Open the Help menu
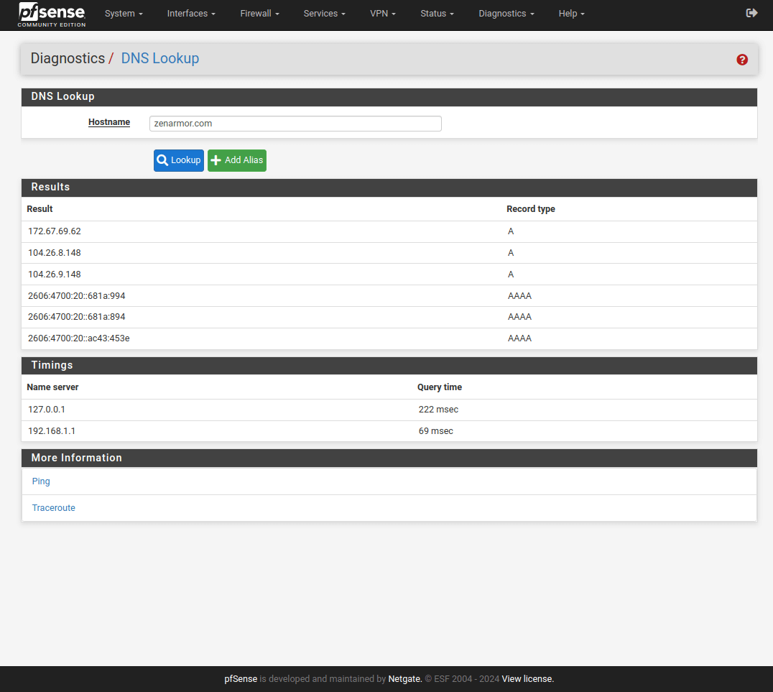This screenshot has width=773, height=692. click(x=571, y=14)
